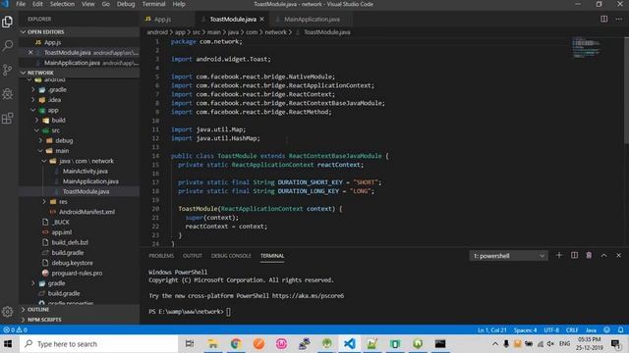Open the Extensions view
Viewport: 629px width, 353px height.
(x=7, y=118)
